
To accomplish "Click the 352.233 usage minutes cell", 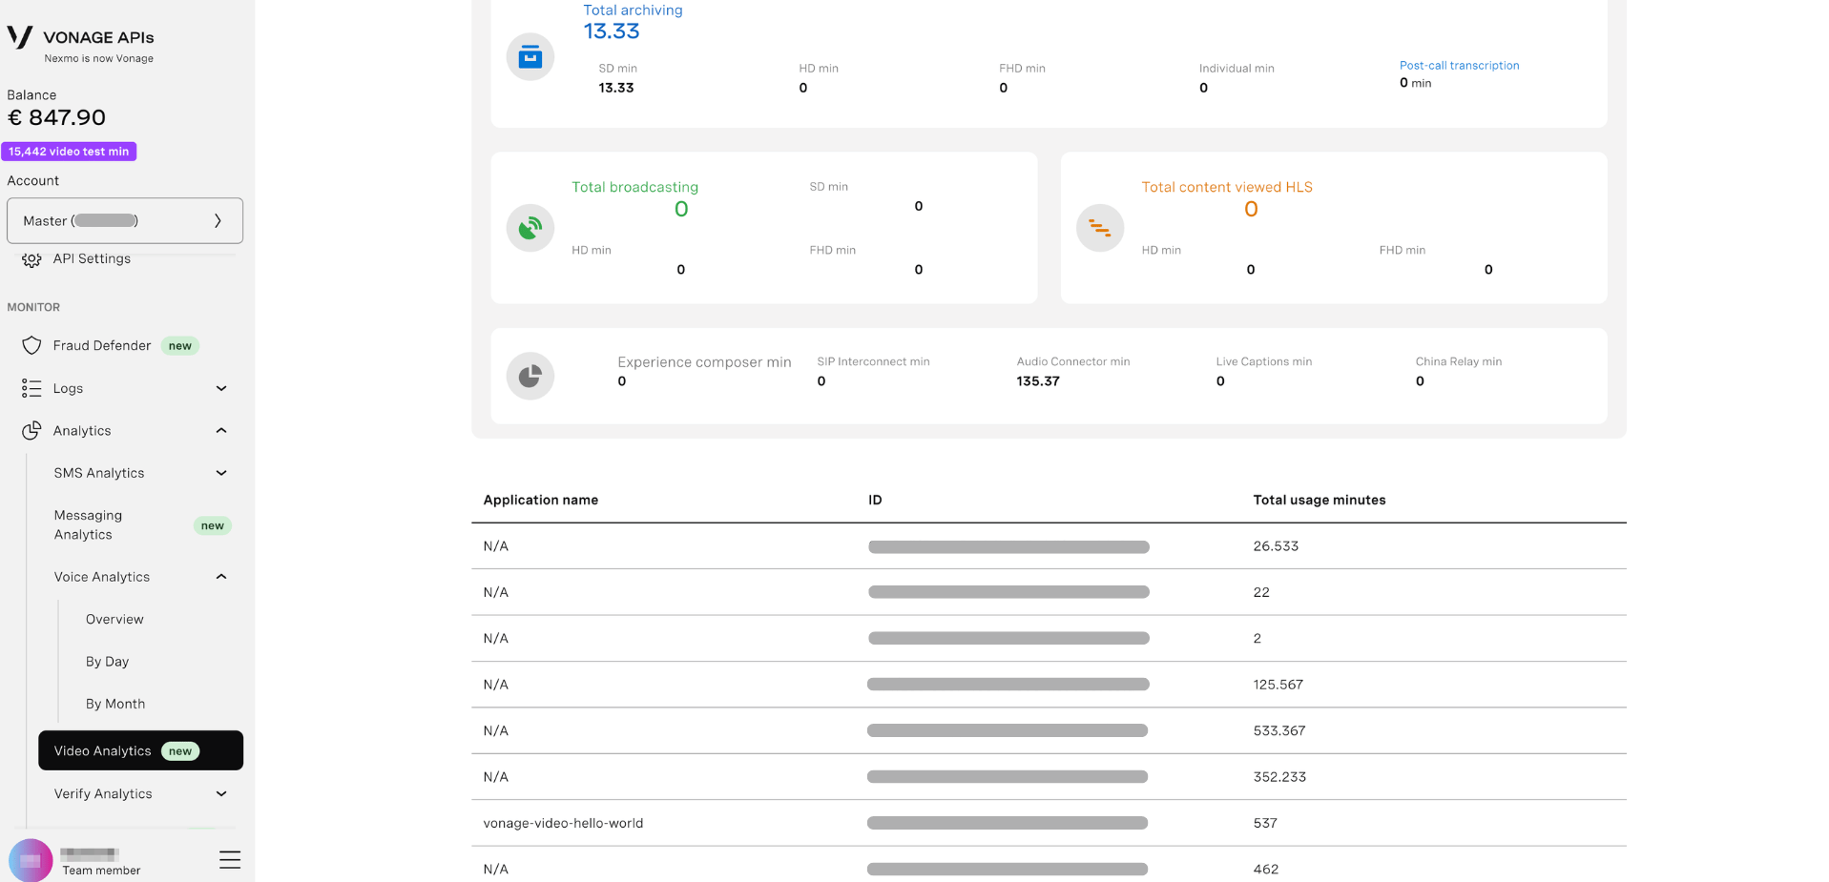I will point(1279,777).
